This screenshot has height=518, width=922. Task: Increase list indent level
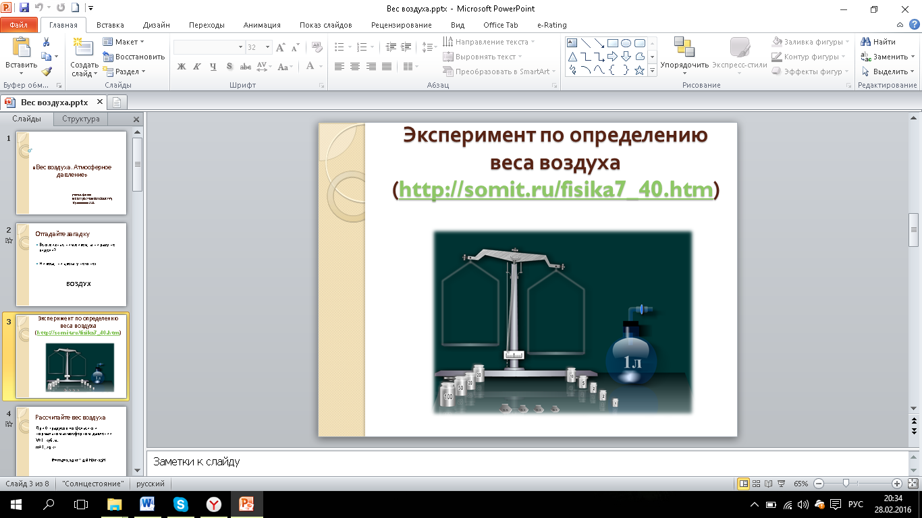tap(406, 47)
